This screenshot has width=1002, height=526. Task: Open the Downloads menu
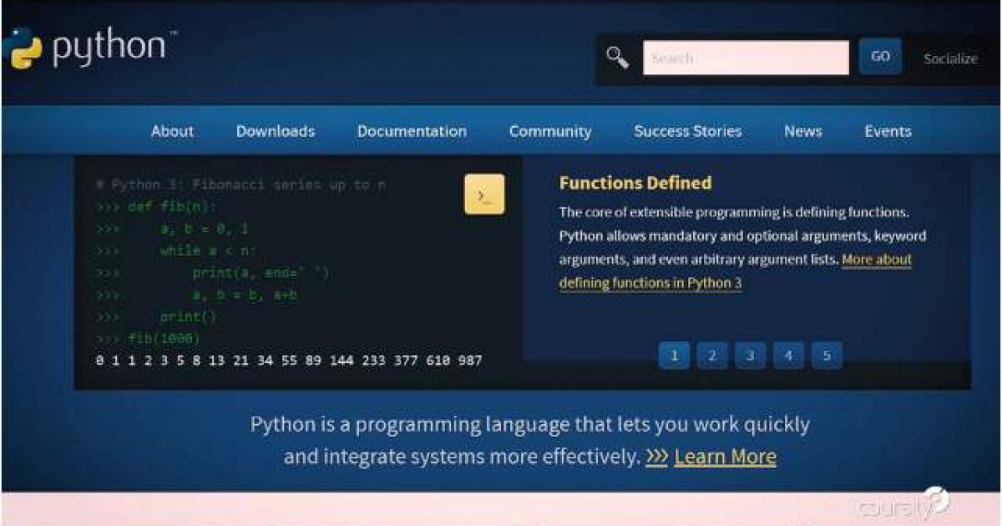tap(276, 131)
